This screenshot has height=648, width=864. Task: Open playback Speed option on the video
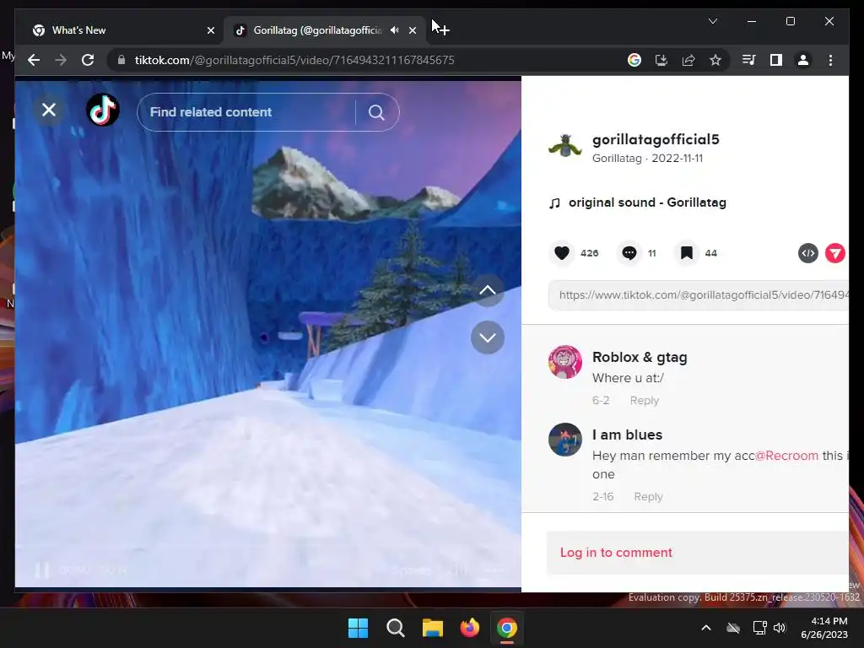(x=411, y=570)
